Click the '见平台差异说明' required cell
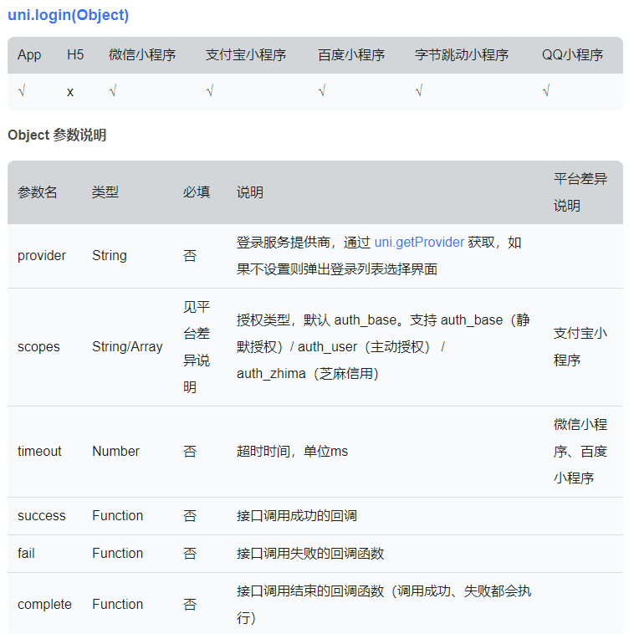 click(x=197, y=347)
